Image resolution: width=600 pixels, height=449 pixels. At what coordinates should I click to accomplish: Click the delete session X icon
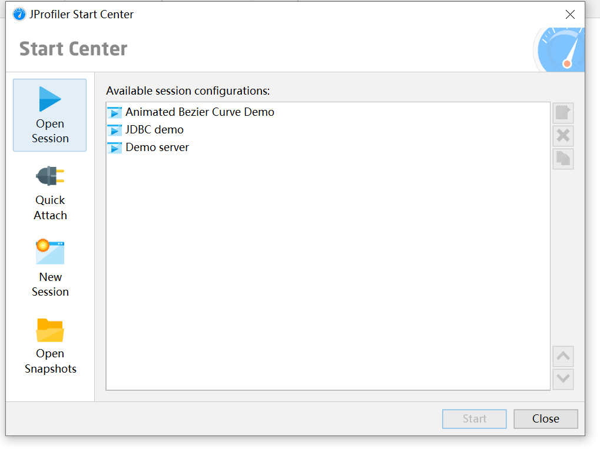click(x=563, y=136)
